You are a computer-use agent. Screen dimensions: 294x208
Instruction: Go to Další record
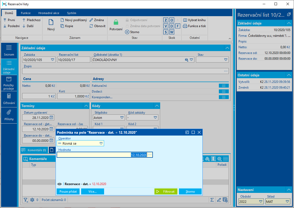pyautogui.click(x=28, y=26)
